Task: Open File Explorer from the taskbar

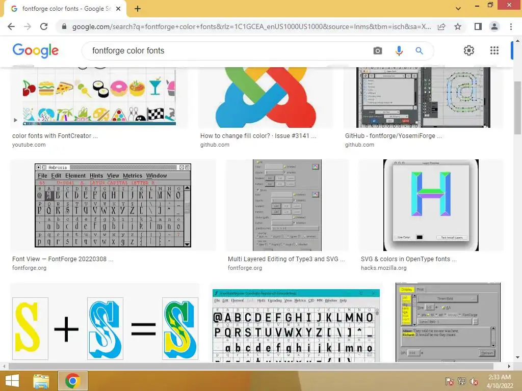Action: pos(41,381)
